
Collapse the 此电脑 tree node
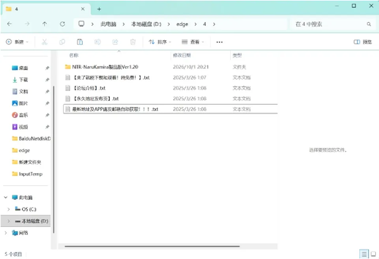coord(6,198)
